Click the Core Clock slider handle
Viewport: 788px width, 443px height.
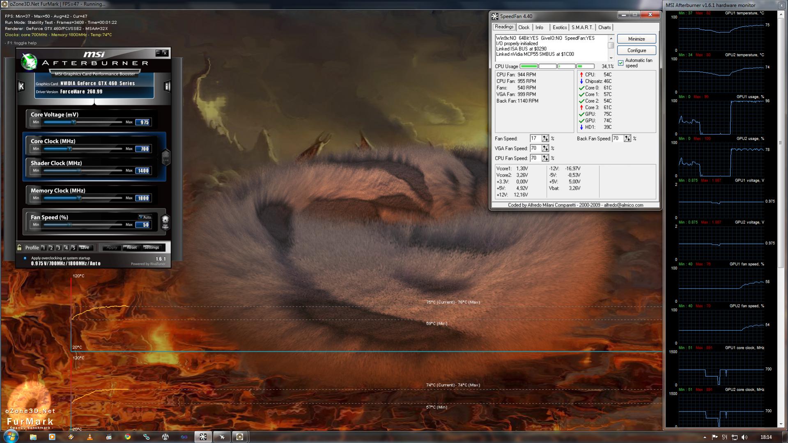pos(70,149)
